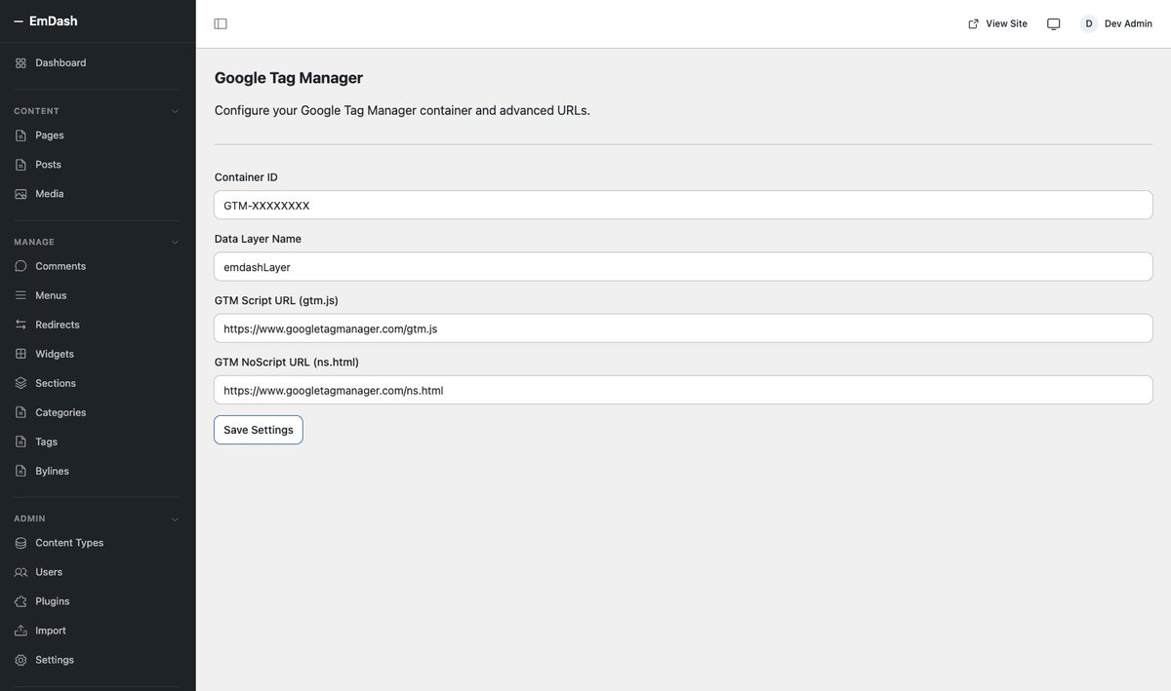Click the Save Settings button

[x=259, y=430]
